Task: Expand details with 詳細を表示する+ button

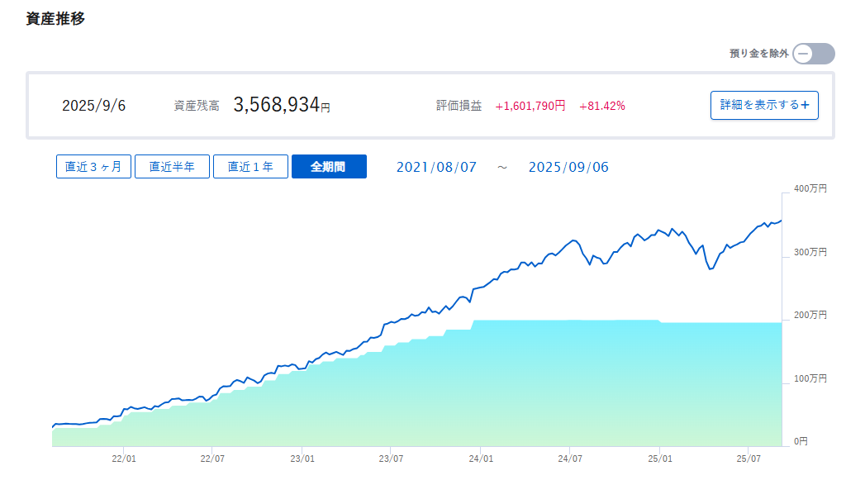Action: (764, 105)
